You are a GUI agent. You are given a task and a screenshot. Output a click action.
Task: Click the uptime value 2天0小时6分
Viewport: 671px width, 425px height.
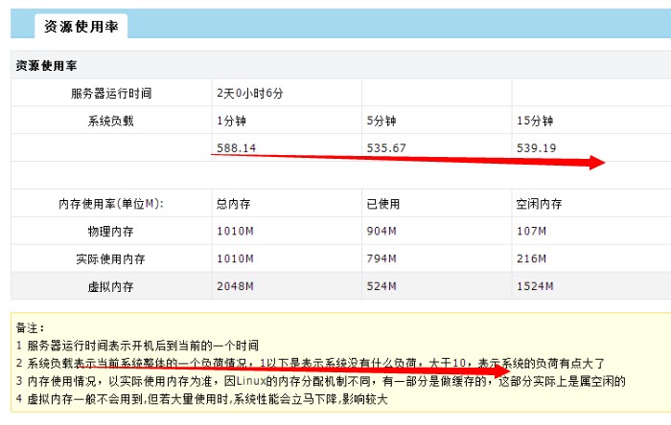(250, 94)
